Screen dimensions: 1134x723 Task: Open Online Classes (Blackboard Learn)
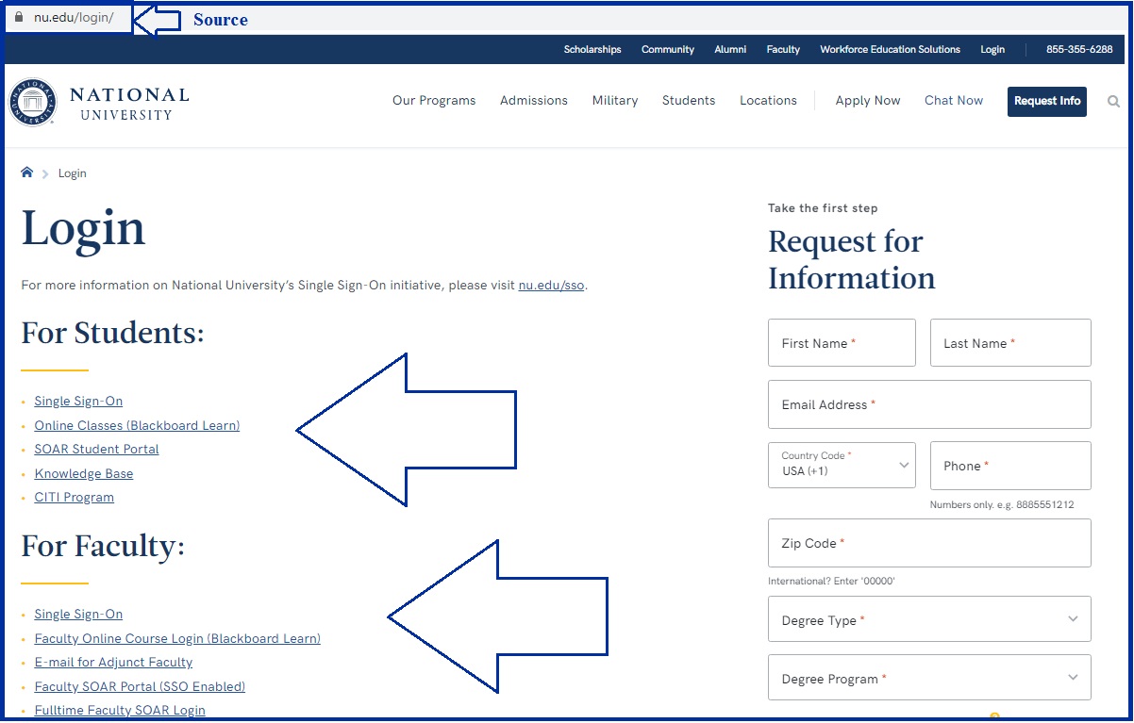tap(137, 426)
